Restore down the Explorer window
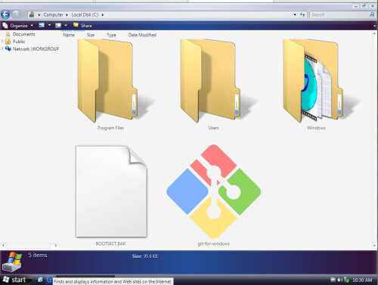Screen dimensions: 378x285 364,6
